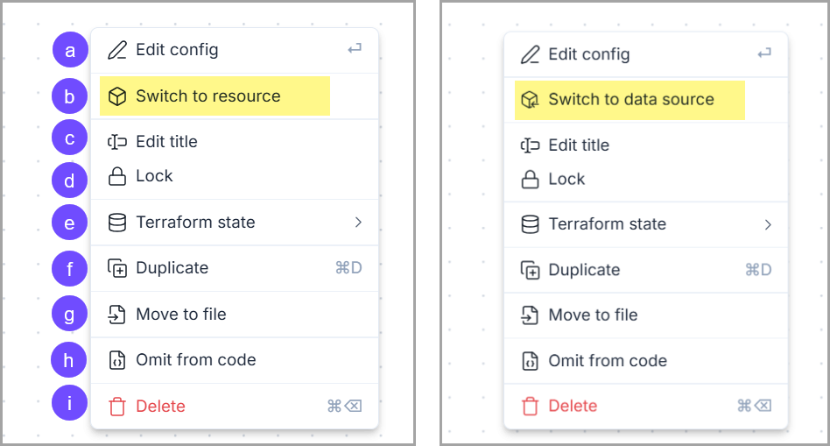Click the lock icon in the data source menu
The image size is (830, 446).
(530, 180)
